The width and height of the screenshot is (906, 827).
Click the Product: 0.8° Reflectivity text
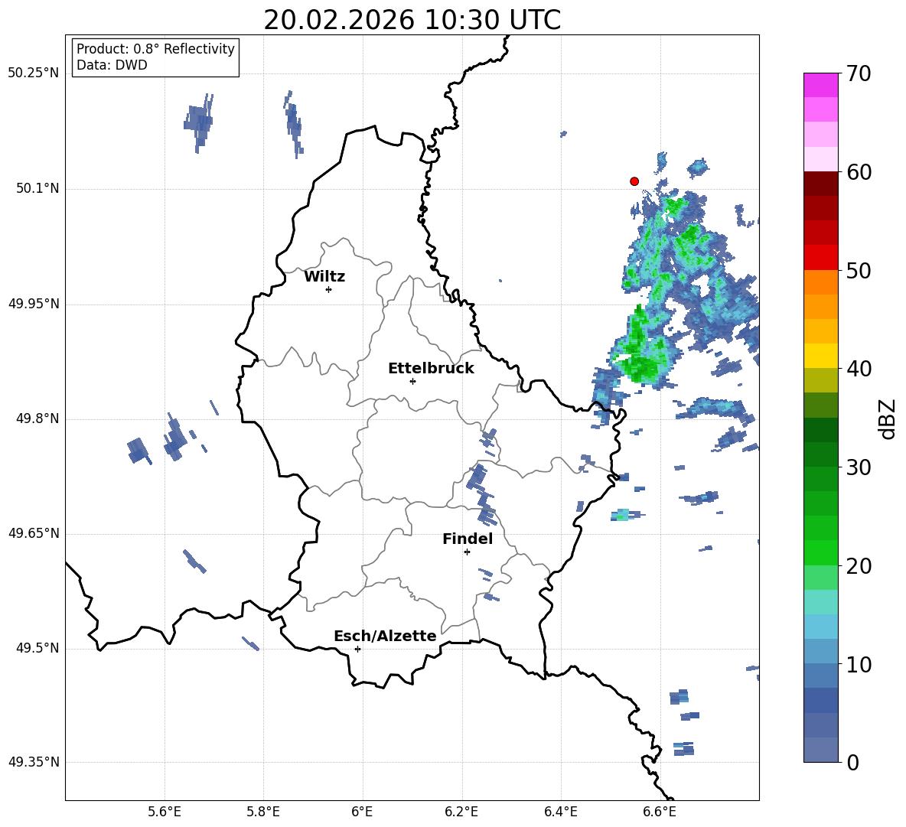pyautogui.click(x=155, y=49)
